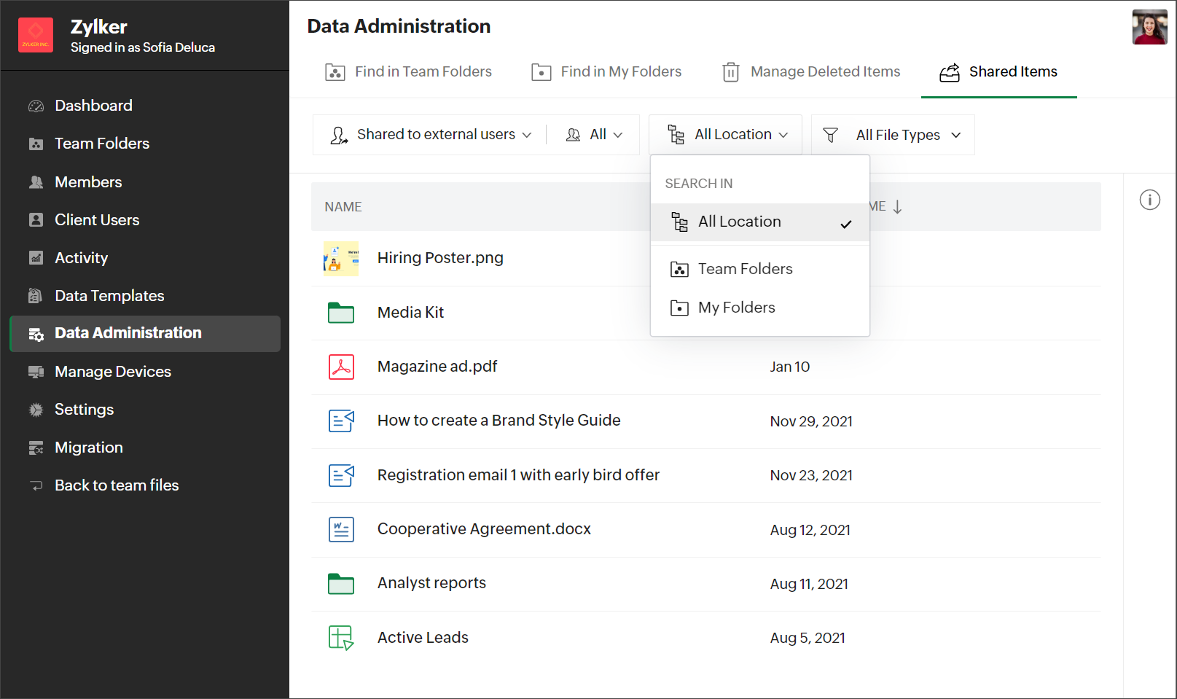Click the Active Leads spreadsheet icon

[x=341, y=638]
